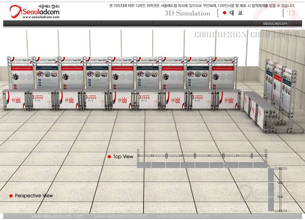Click the '13 year marker

click(x=291, y=13)
